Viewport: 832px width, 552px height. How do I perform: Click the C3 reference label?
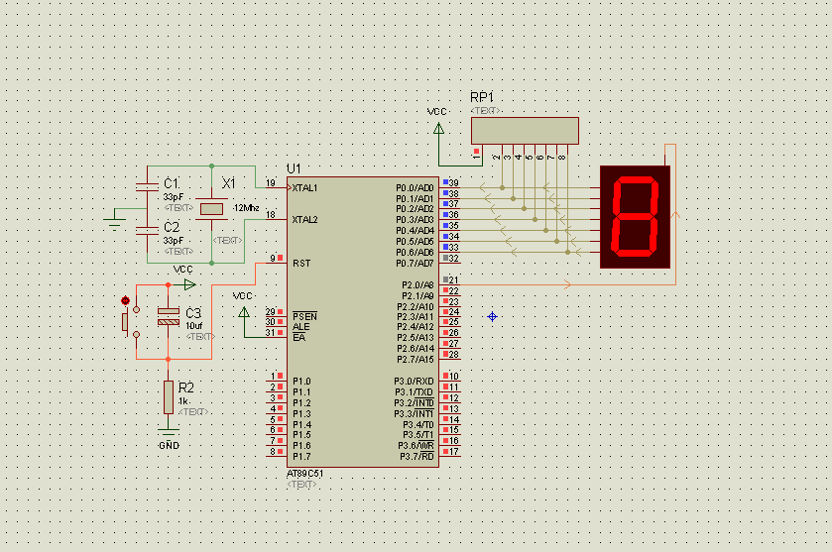point(193,313)
